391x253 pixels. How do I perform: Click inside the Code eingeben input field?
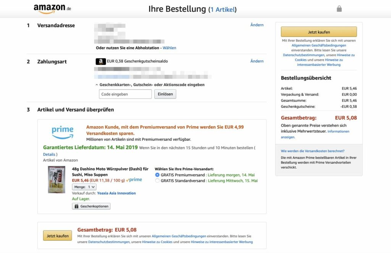(x=125, y=94)
